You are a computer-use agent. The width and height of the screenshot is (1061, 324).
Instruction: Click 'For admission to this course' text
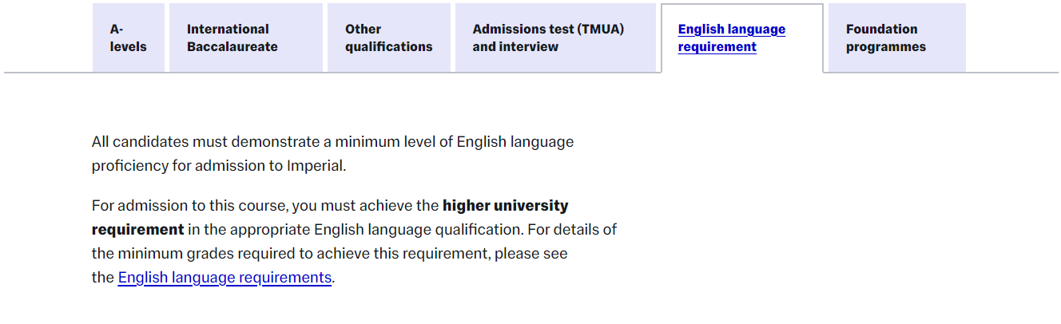coord(189,206)
